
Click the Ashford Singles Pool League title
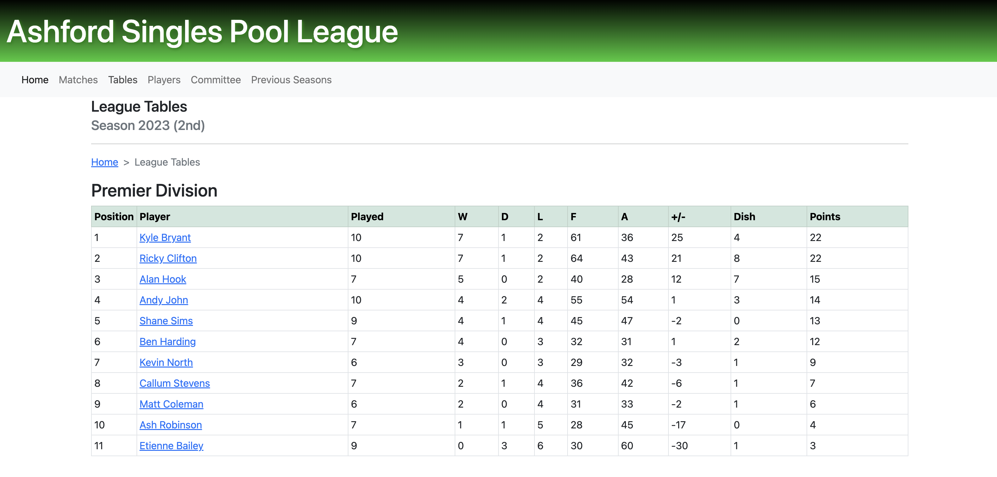pyautogui.click(x=202, y=32)
